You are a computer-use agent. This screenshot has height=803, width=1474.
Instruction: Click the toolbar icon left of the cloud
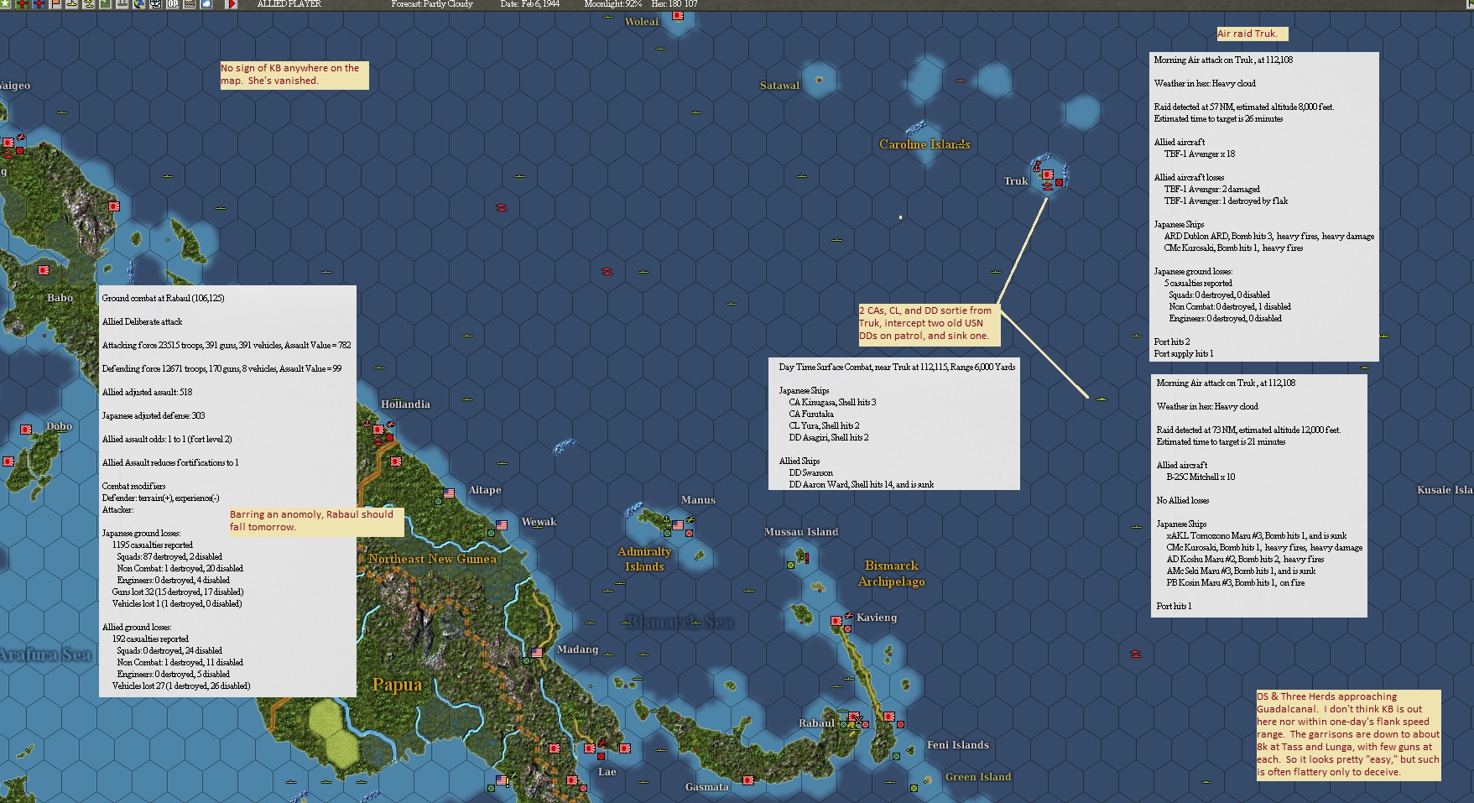coord(190,4)
